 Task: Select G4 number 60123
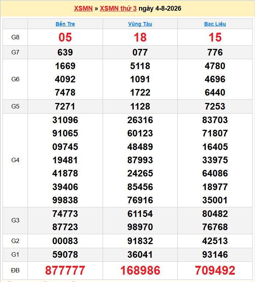click(x=140, y=133)
